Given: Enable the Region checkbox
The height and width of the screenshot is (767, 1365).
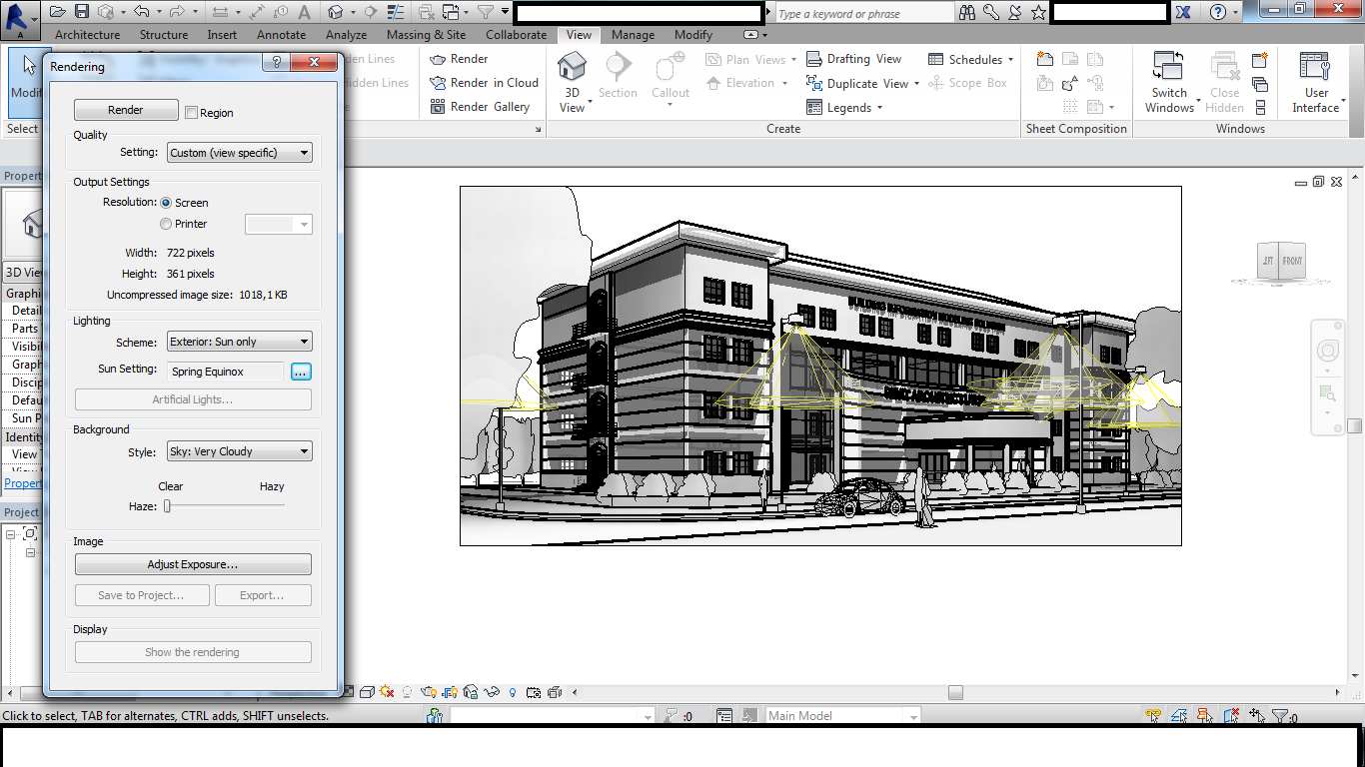Looking at the screenshot, I should [x=192, y=113].
